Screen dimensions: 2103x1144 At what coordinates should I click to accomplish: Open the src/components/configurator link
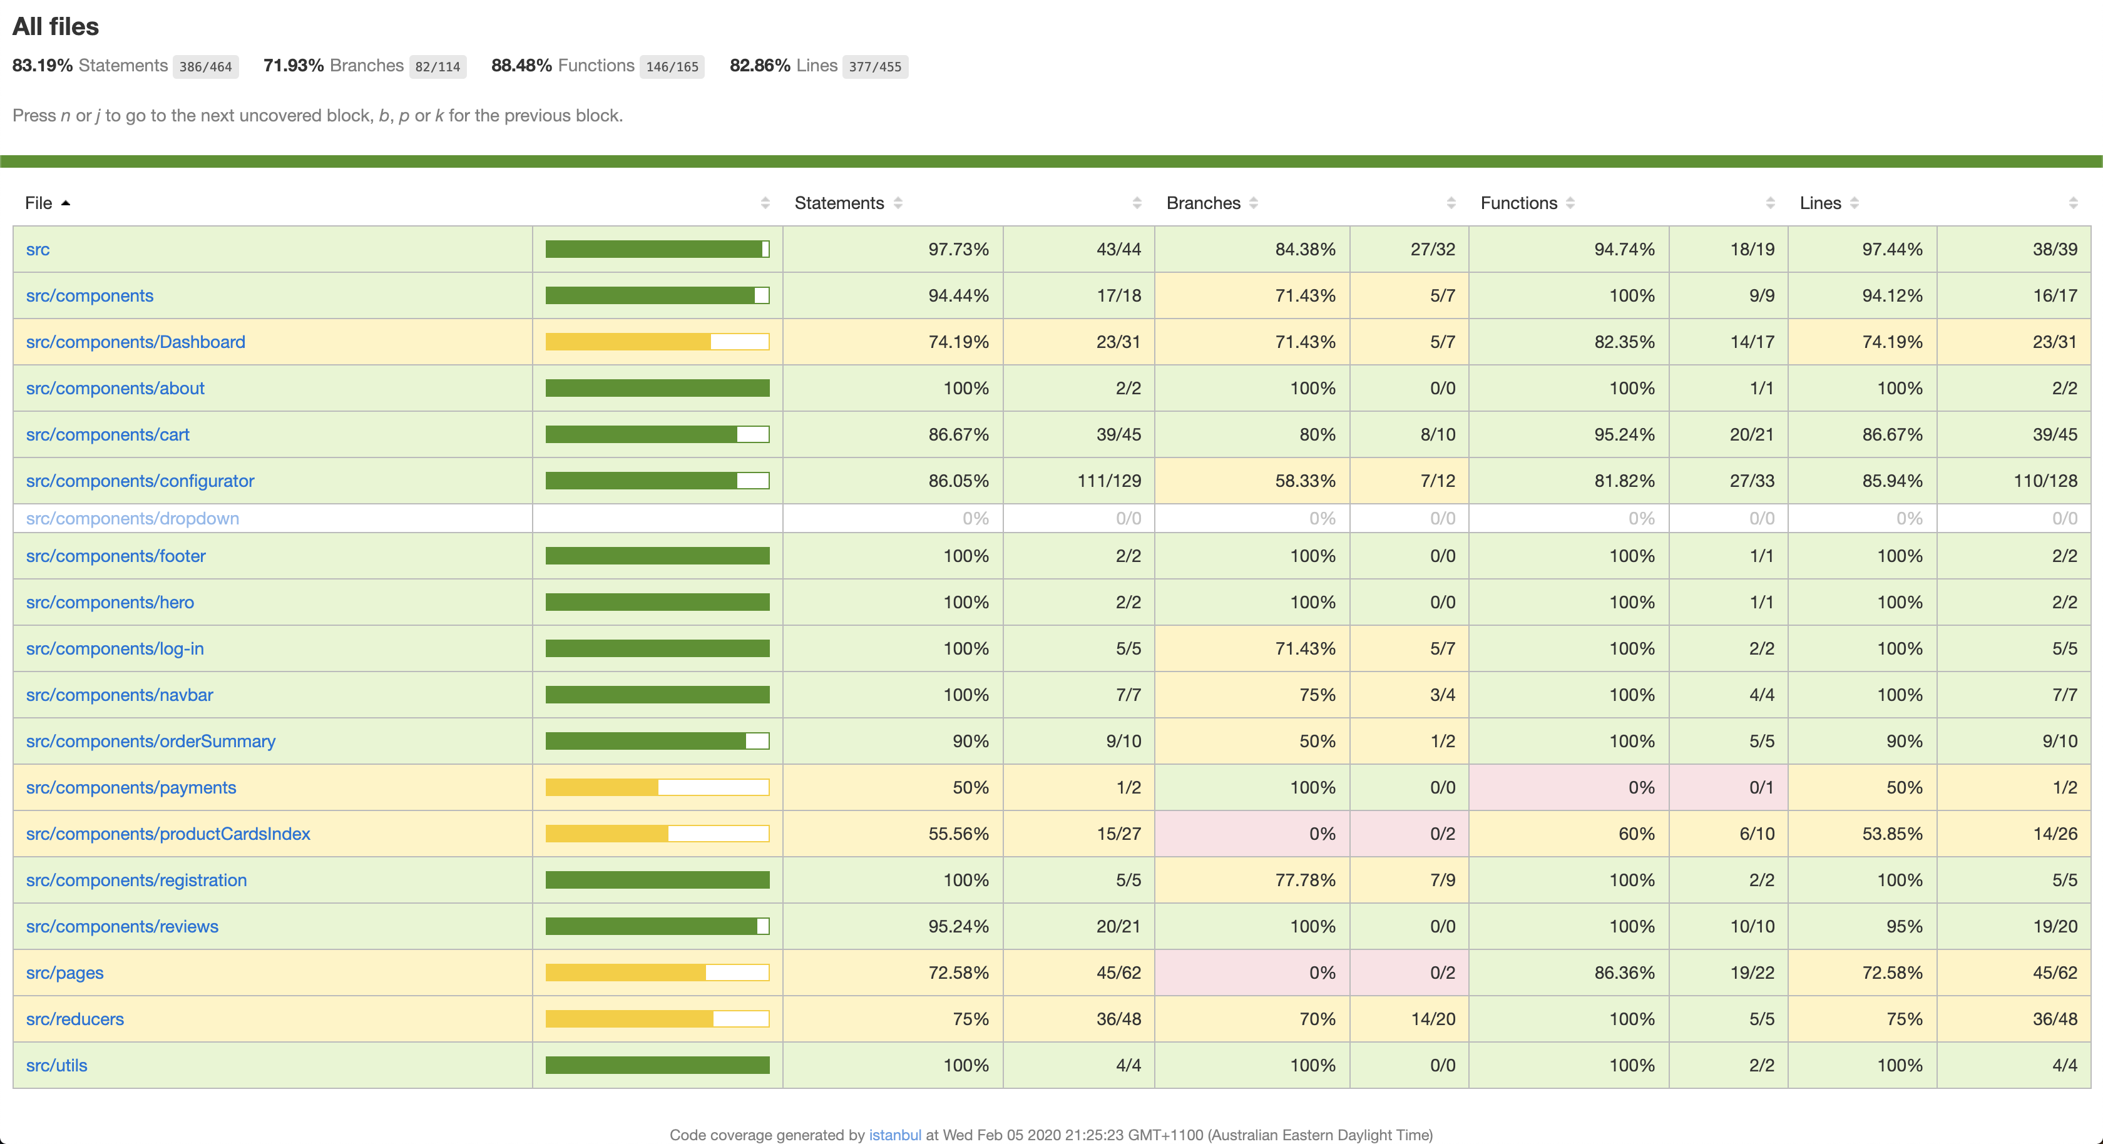point(140,481)
